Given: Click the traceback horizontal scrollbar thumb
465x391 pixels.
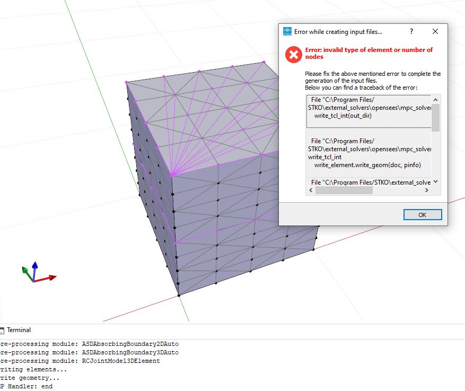Looking at the screenshot, I should pyautogui.click(x=344, y=190).
